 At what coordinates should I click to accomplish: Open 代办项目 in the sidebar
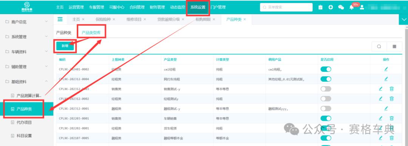pos(26,122)
